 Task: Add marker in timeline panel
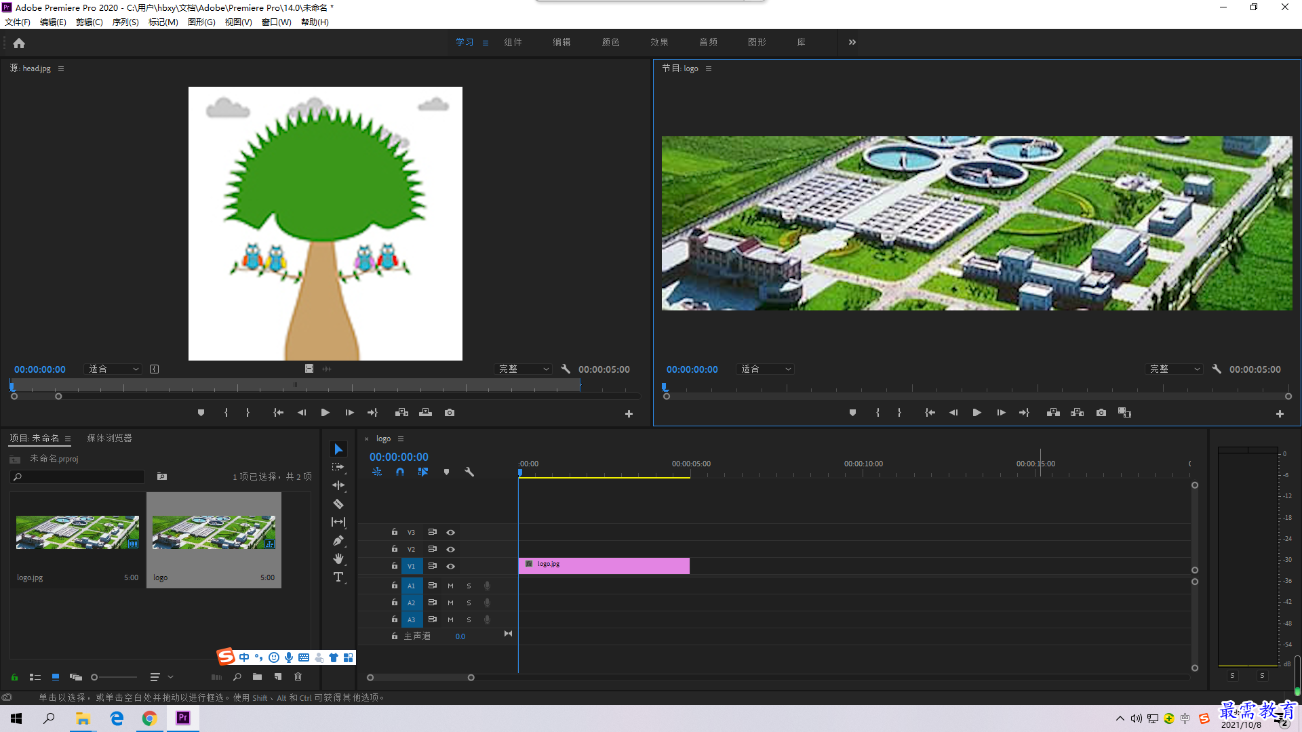coord(446,472)
